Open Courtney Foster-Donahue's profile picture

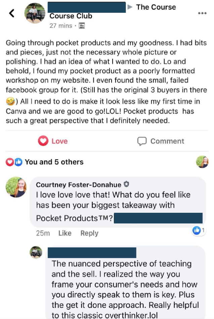pyautogui.click(x=16, y=187)
